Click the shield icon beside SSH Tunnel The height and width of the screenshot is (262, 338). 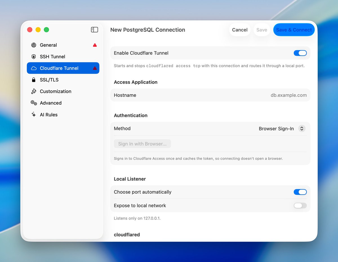34,57
